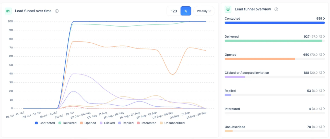The image size is (330, 139).
Task: Toggle the Delivered legend checkbox
Action: (x=60, y=123)
